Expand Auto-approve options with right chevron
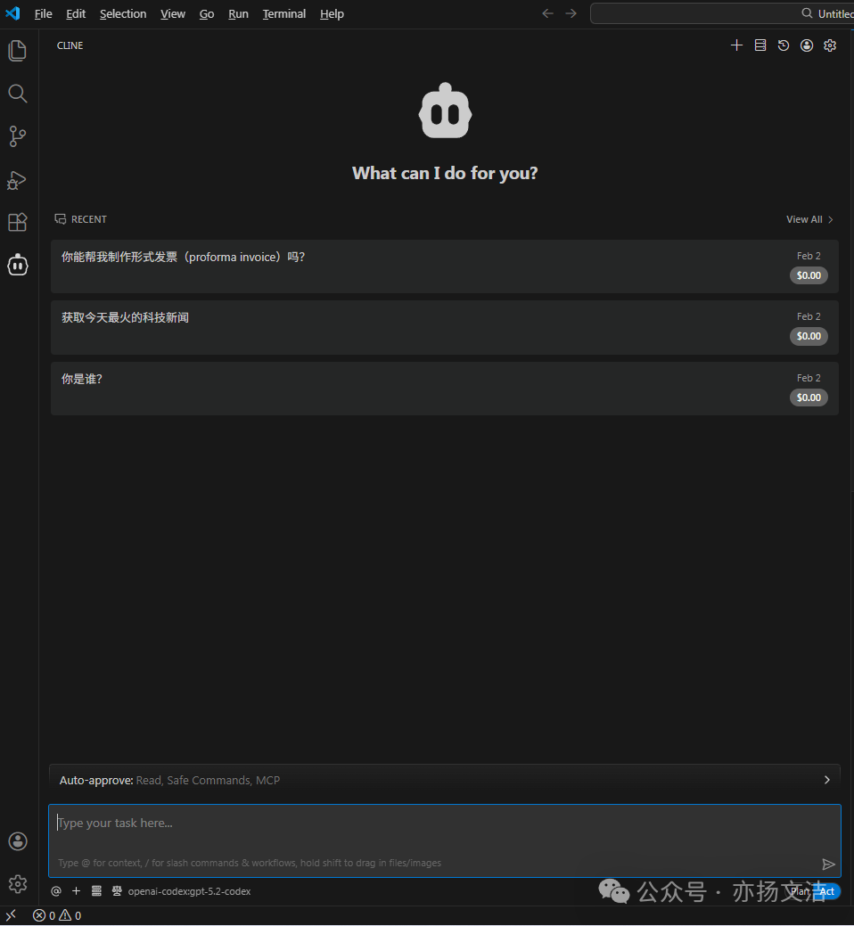This screenshot has width=854, height=926. (x=827, y=779)
